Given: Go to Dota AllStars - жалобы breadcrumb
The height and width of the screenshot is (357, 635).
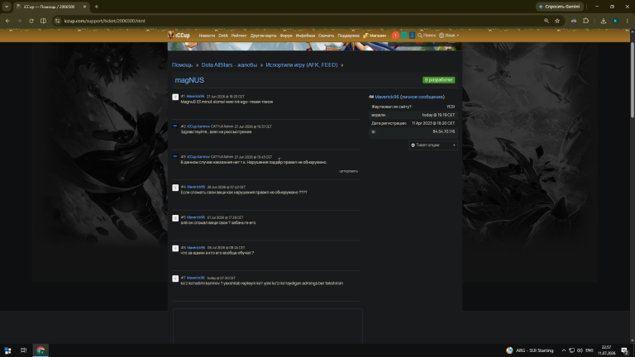Looking at the screenshot, I should [229, 64].
